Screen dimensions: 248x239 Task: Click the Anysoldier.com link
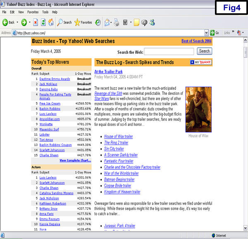pos(50,119)
